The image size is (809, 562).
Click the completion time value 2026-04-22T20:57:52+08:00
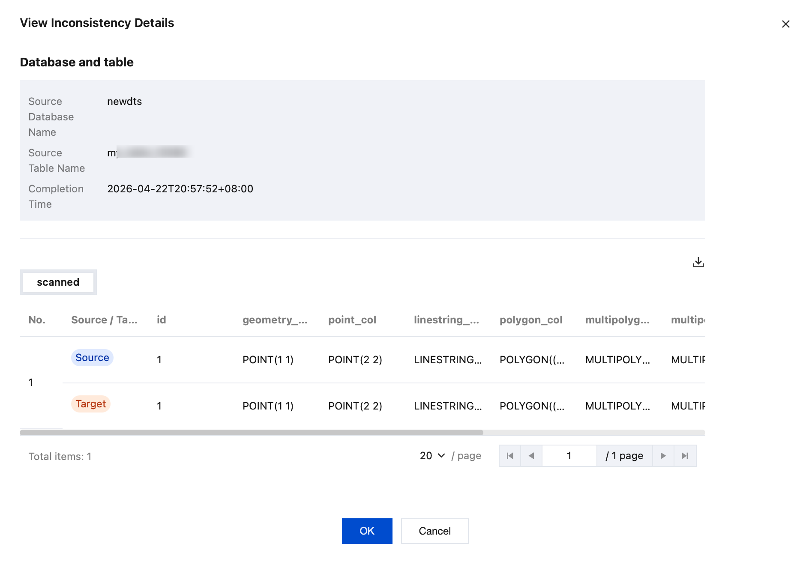[x=180, y=189]
